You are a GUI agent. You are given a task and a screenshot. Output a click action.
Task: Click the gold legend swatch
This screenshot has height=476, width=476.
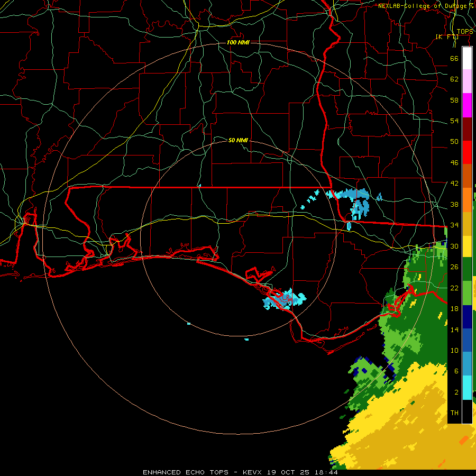(467, 224)
